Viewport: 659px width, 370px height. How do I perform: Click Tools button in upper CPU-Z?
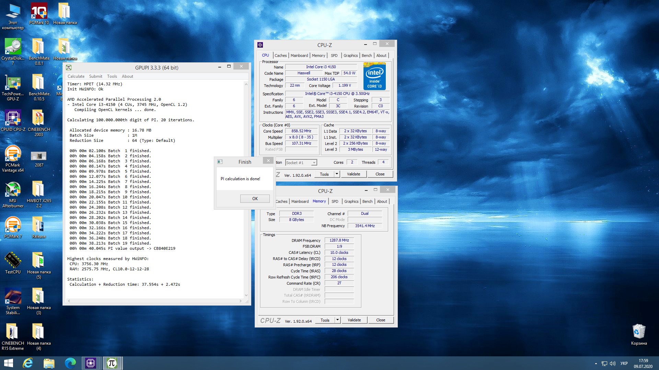point(324,174)
